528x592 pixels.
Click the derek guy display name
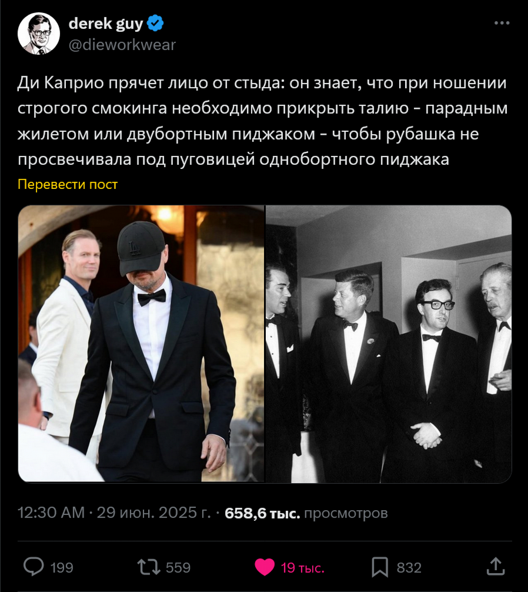pyautogui.click(x=106, y=24)
